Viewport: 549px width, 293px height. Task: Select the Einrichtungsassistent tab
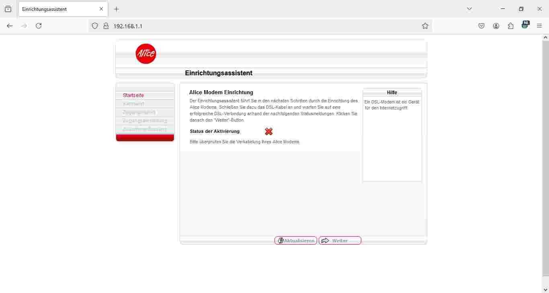click(63, 9)
